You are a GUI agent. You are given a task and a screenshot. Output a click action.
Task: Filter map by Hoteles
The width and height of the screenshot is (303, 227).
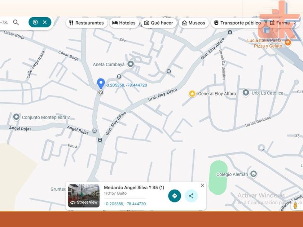coord(124,23)
